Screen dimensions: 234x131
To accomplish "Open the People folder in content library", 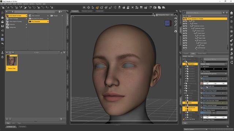I will [56, 16].
